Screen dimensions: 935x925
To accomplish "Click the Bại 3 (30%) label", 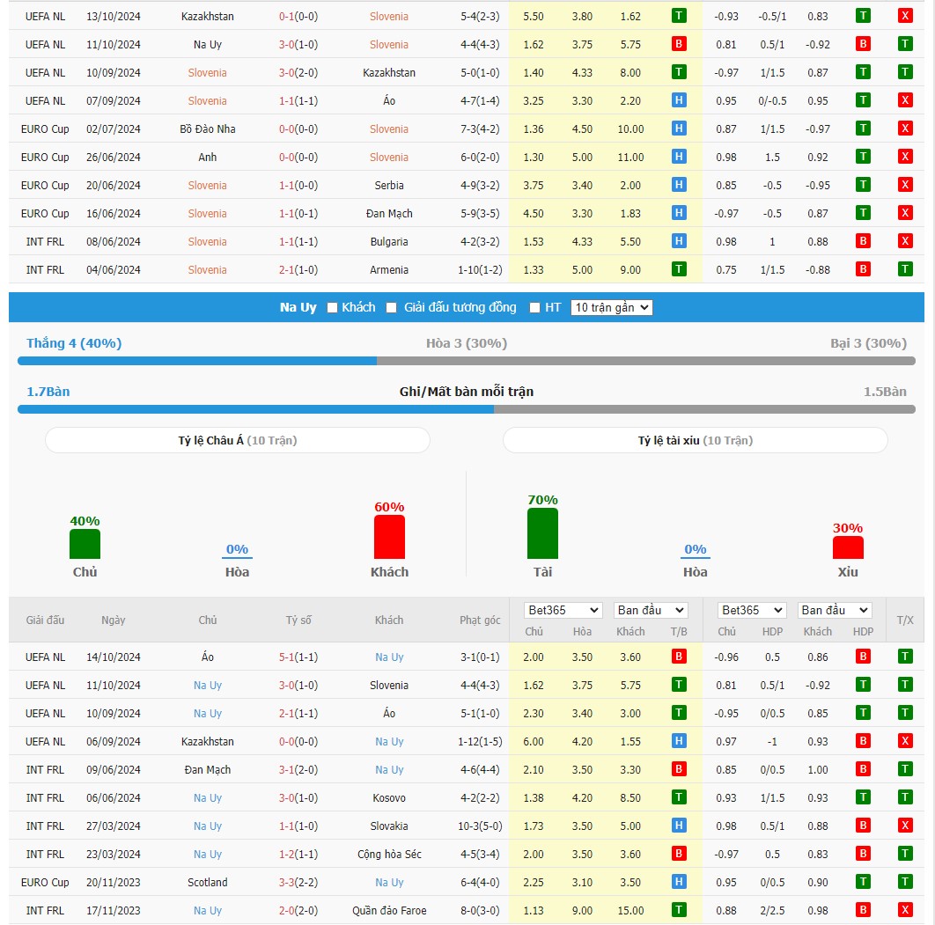I will pyautogui.click(x=868, y=343).
